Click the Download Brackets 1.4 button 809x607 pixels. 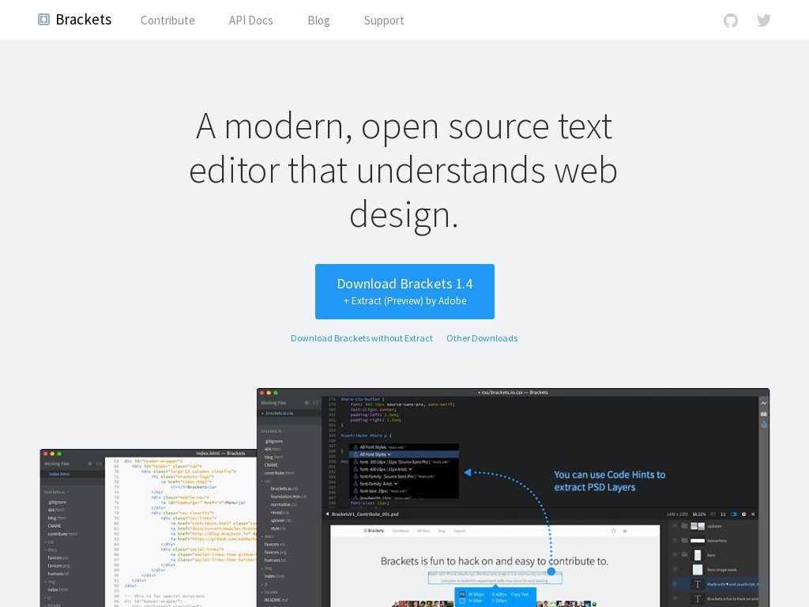point(405,292)
